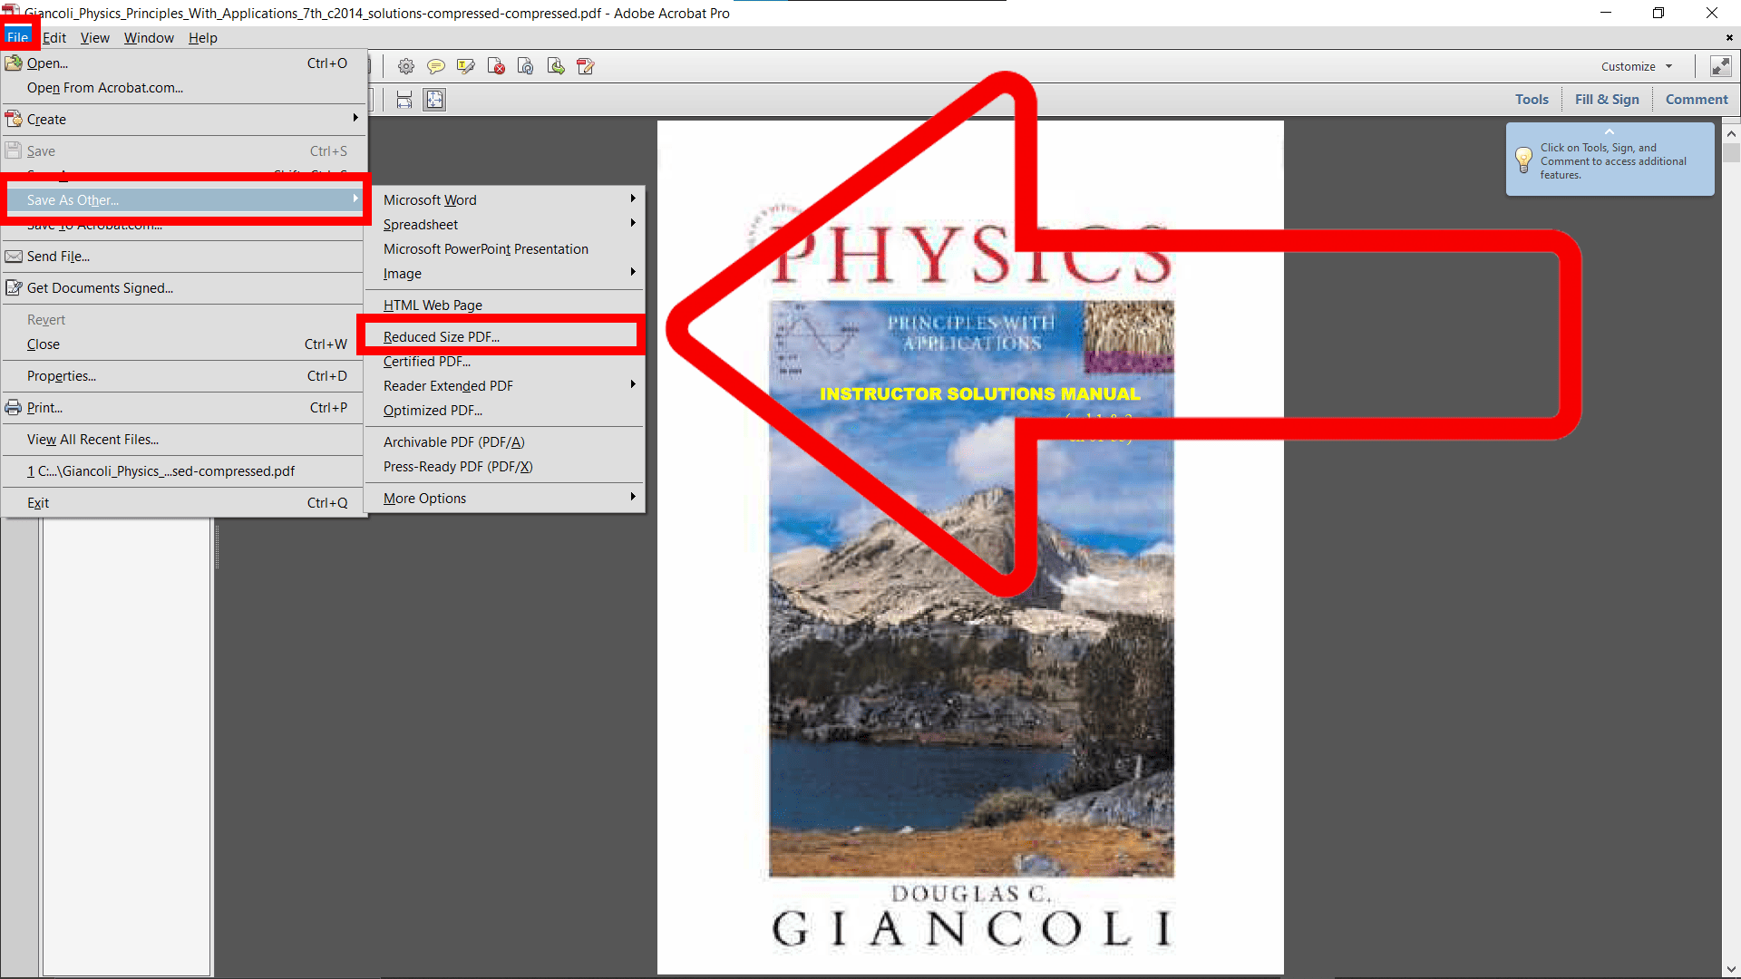
Task: Open the recent Giancoli compressed PDF file
Action: (x=163, y=470)
